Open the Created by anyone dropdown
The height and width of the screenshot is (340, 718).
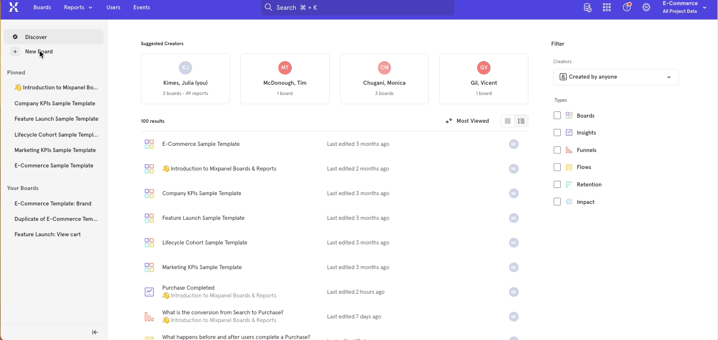[x=616, y=77]
